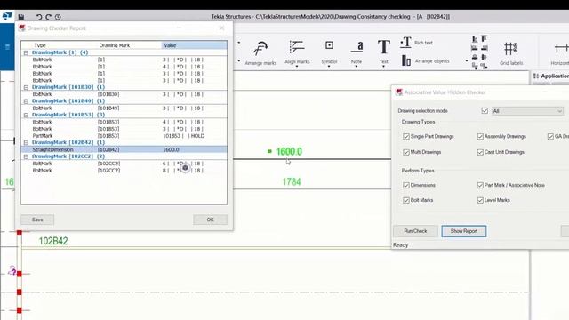Click the Save button in Drawing Checker Report
The image size is (569, 320).
pos(37,220)
